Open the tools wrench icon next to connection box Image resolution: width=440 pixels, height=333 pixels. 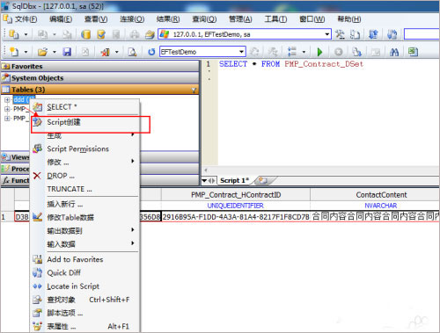[341, 34]
